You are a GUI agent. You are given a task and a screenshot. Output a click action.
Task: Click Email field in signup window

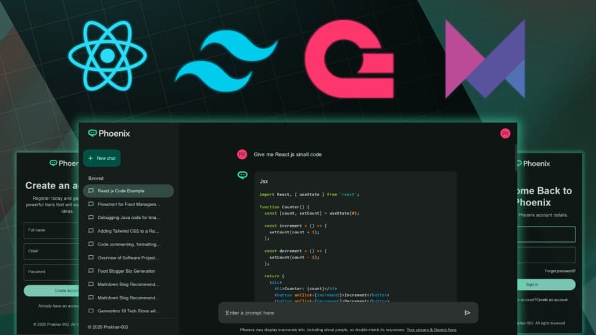[x=51, y=251]
